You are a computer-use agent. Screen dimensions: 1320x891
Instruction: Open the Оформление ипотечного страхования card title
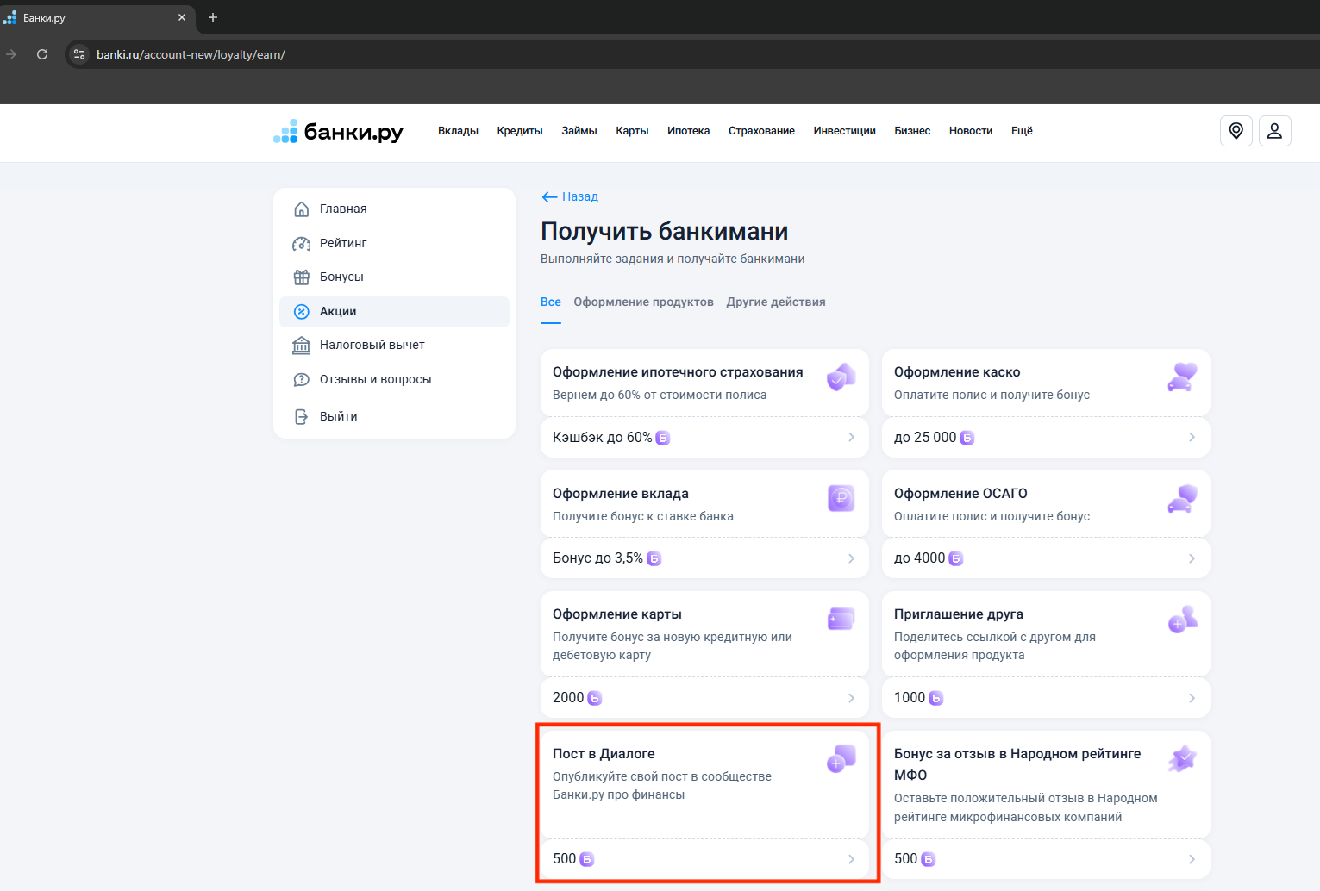click(x=678, y=372)
